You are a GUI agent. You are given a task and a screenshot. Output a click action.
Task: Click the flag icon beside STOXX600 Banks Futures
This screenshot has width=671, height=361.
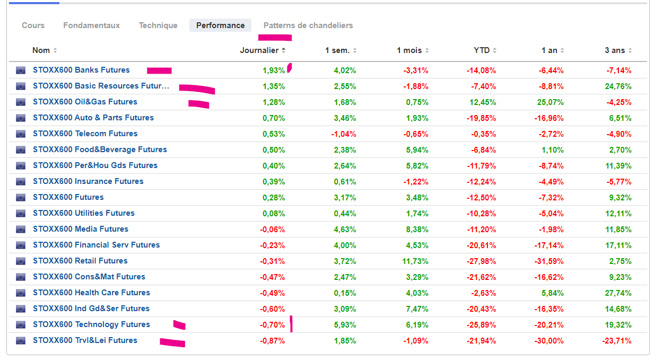[x=21, y=70]
